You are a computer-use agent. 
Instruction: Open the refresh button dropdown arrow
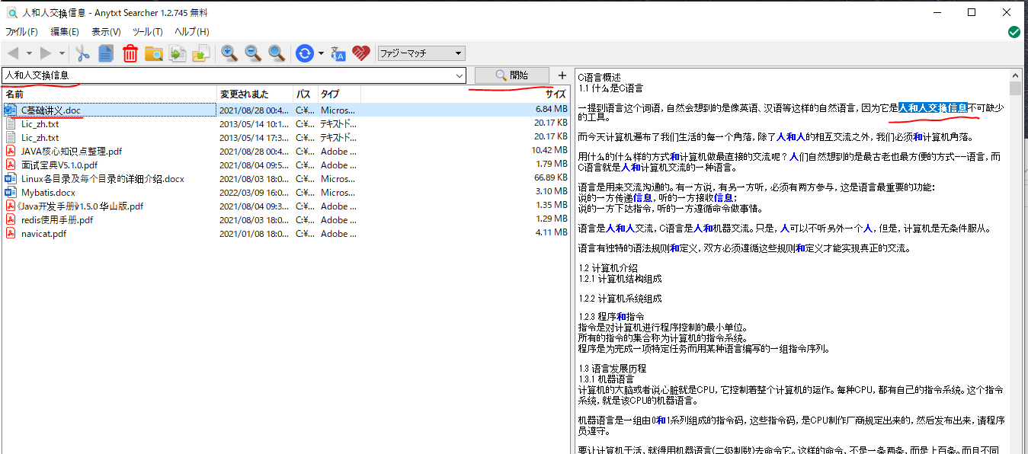coord(321,53)
